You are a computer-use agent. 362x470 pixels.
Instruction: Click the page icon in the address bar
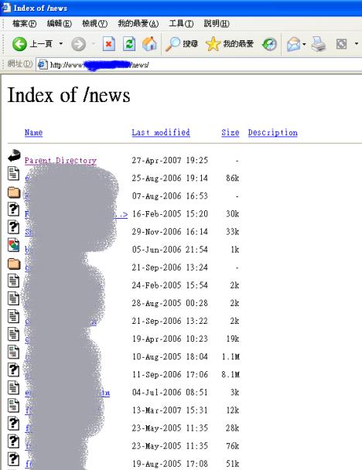43,64
